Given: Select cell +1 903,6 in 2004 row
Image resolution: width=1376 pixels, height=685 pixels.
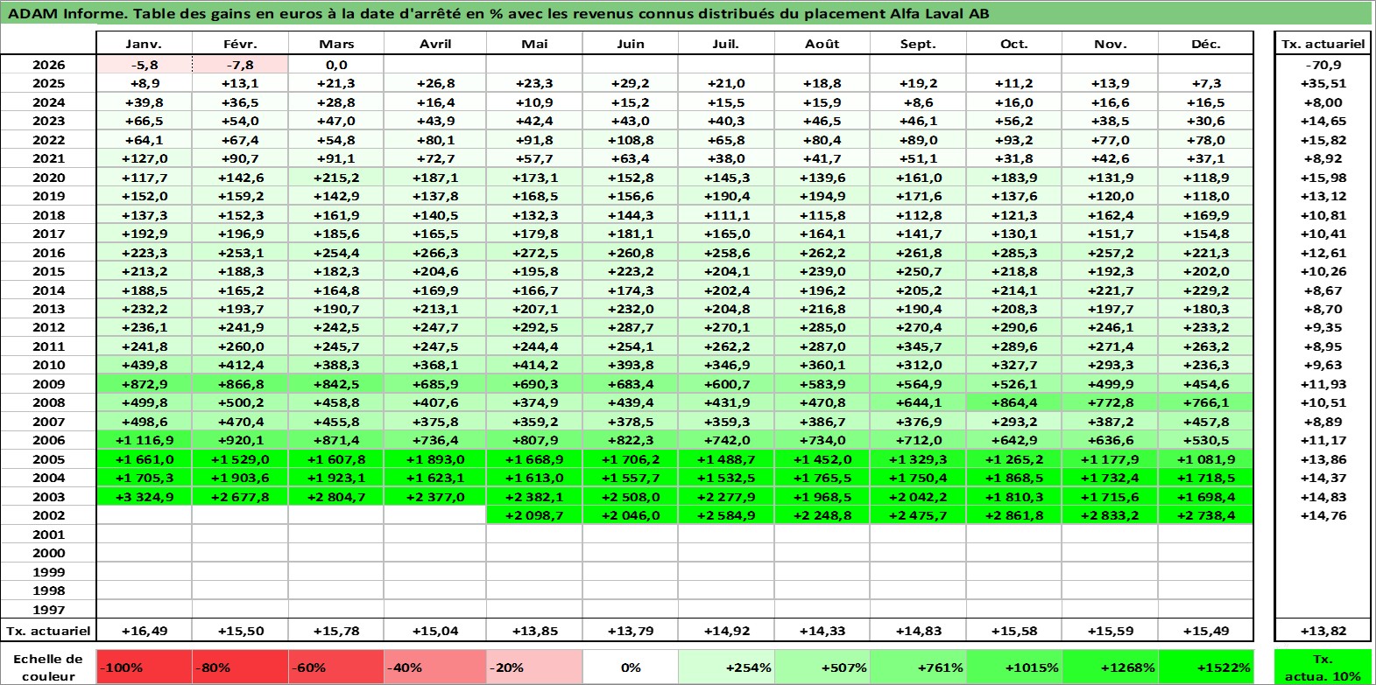Looking at the screenshot, I should pyautogui.click(x=240, y=478).
